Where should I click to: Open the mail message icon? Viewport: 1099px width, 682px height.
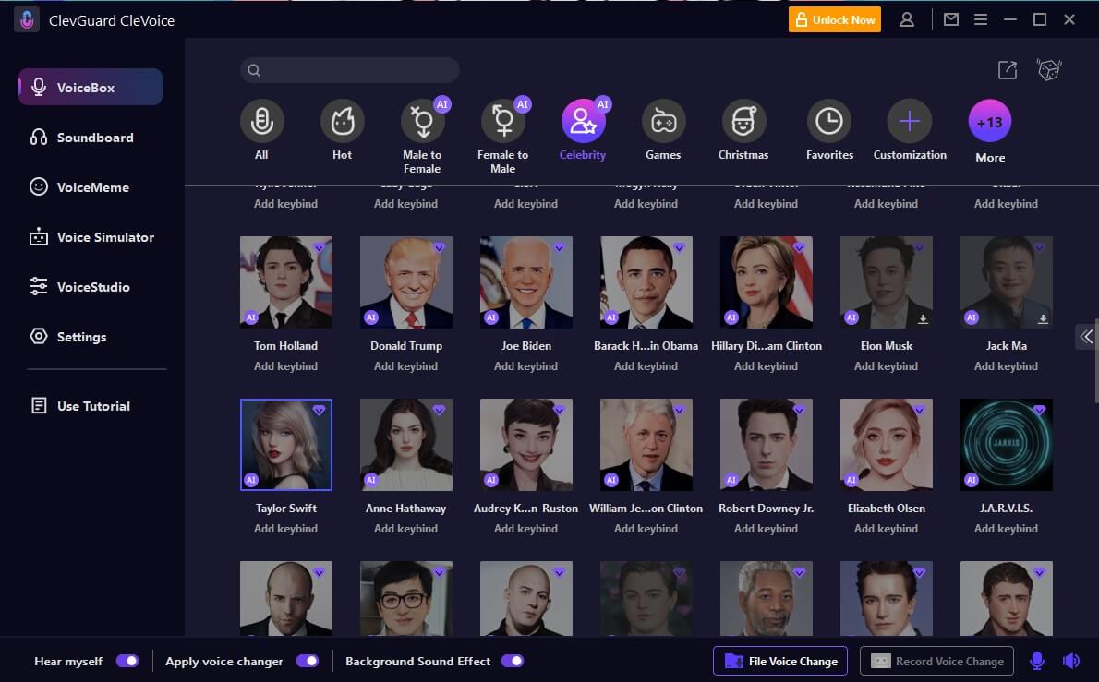(951, 19)
